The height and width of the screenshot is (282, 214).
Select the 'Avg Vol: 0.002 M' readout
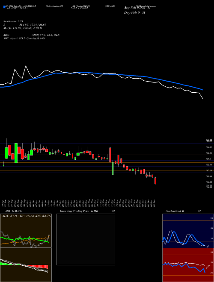pos(137,8)
